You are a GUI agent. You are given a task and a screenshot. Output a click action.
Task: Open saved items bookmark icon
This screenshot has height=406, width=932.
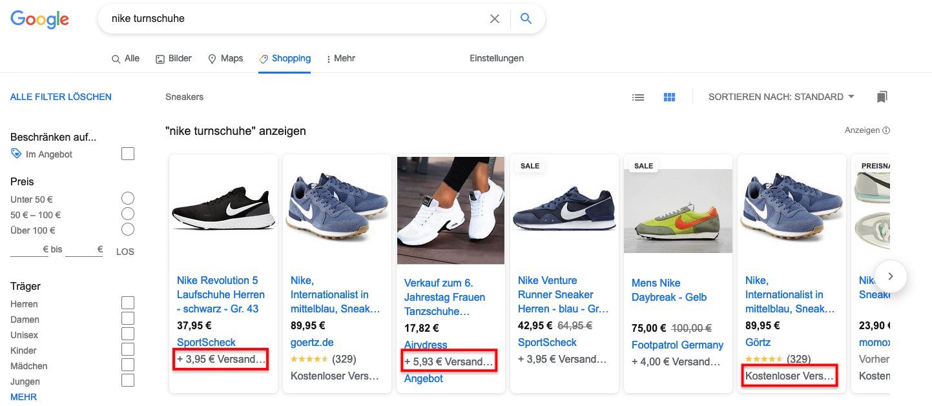click(882, 97)
